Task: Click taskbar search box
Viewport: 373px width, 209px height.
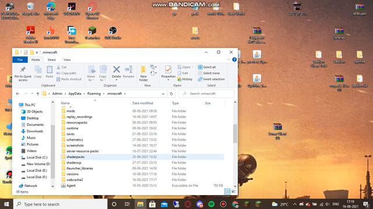Action: [61, 204]
